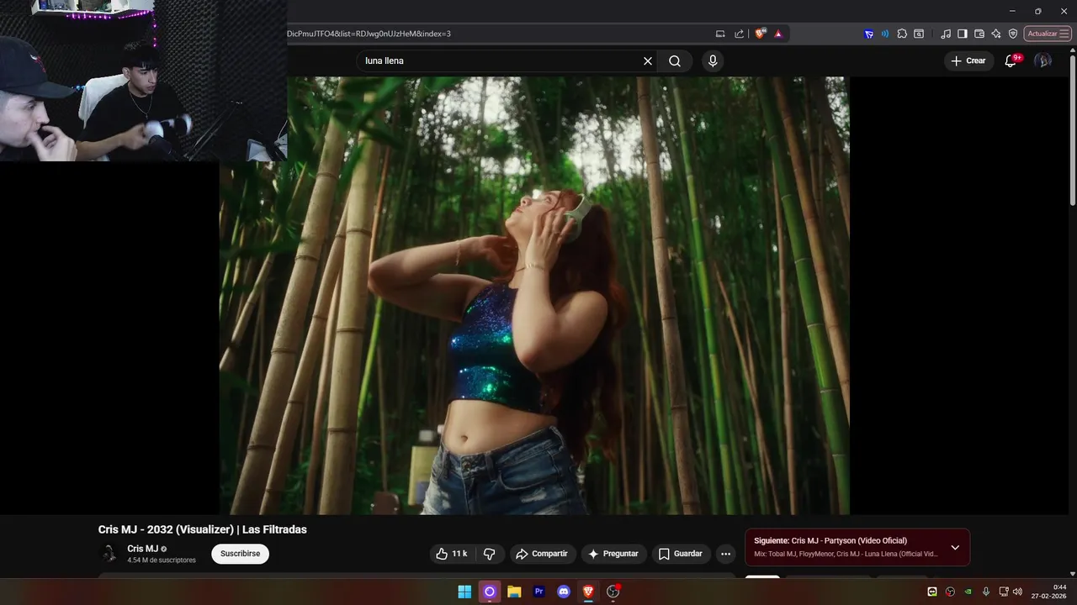The image size is (1077, 605).
Task: Open Discord from the taskbar
Action: point(564,592)
